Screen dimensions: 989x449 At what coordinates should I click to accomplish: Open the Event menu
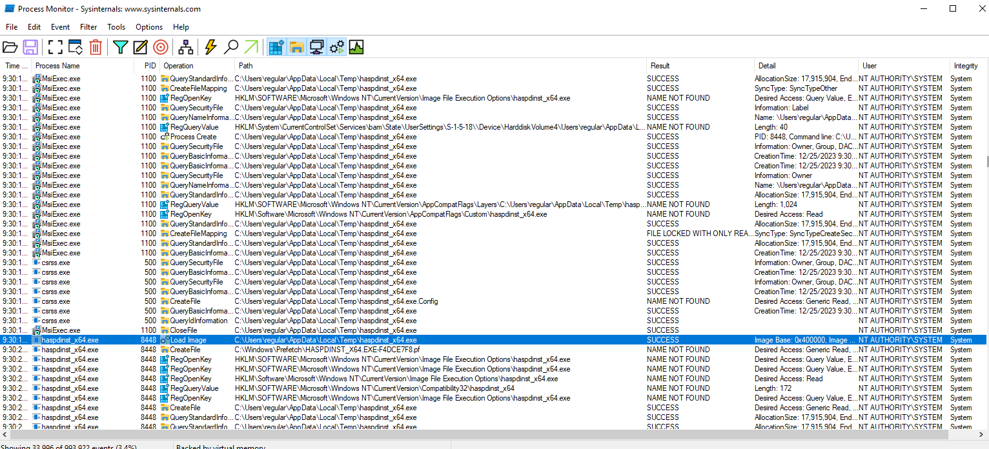coord(60,27)
